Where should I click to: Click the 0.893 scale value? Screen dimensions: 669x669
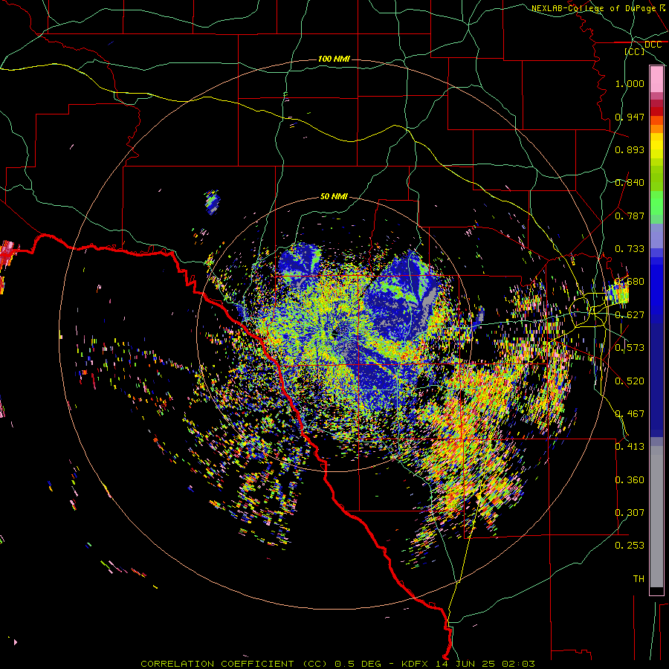[x=630, y=149]
